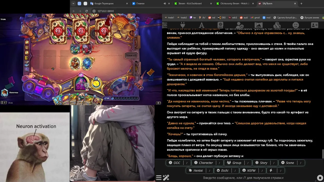Open the persona management smiley icon
Screen dimensions: 324x182
point(296,25)
